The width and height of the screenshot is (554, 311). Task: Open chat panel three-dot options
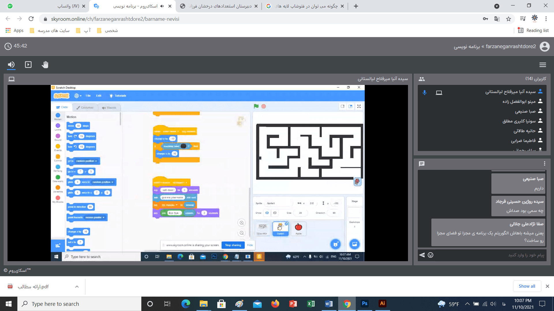(x=544, y=164)
